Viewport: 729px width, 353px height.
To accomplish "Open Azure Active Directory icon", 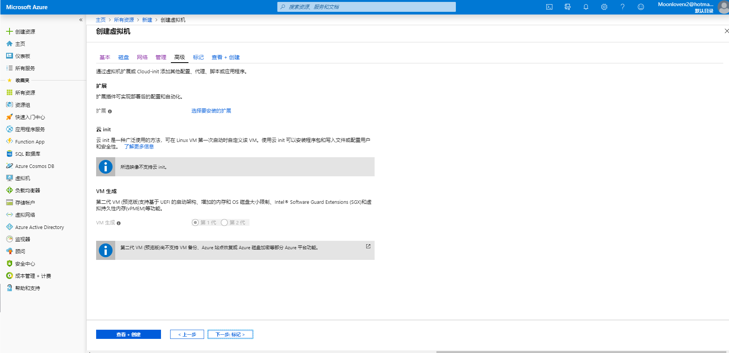I will [10, 227].
